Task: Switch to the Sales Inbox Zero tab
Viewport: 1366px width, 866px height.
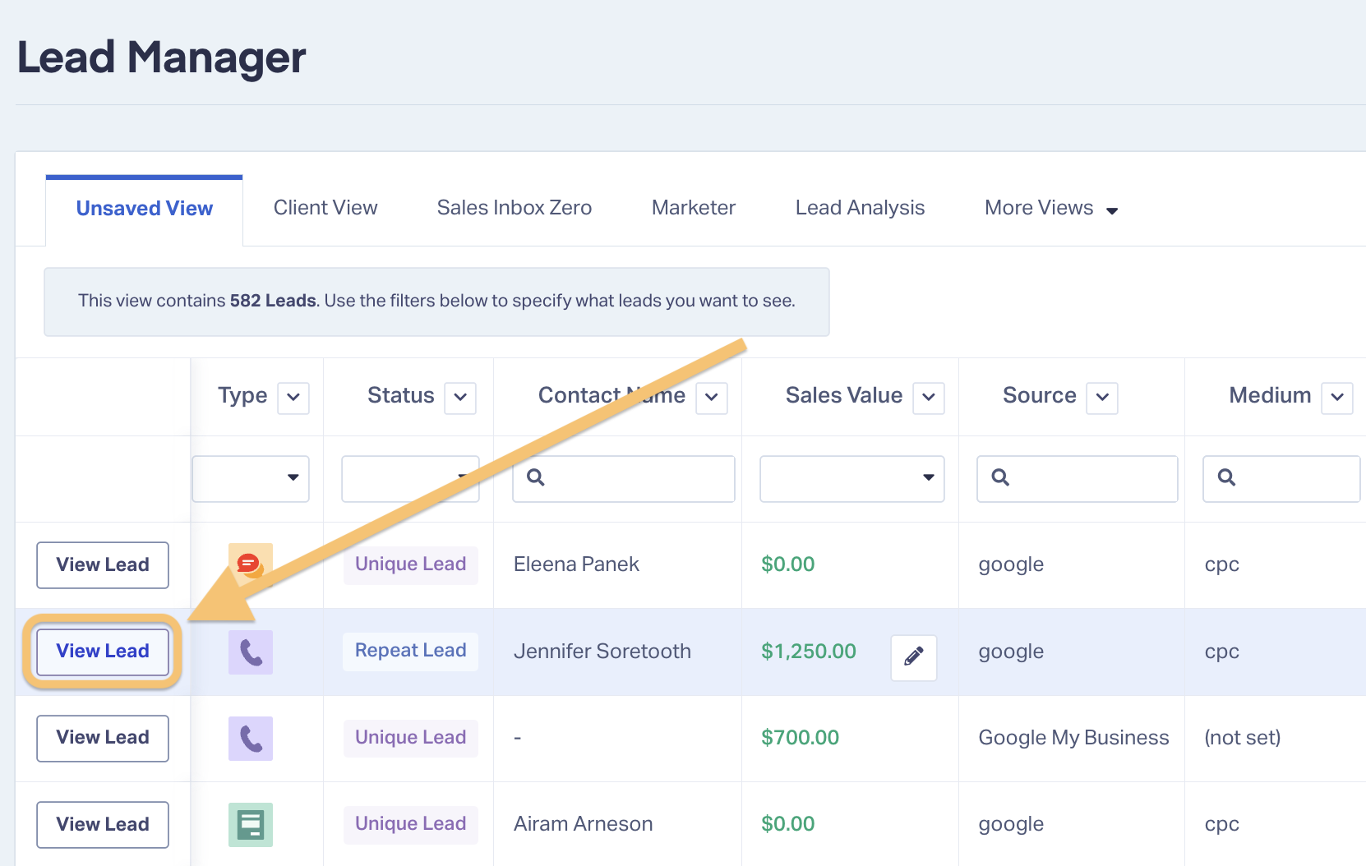Action: 515,208
